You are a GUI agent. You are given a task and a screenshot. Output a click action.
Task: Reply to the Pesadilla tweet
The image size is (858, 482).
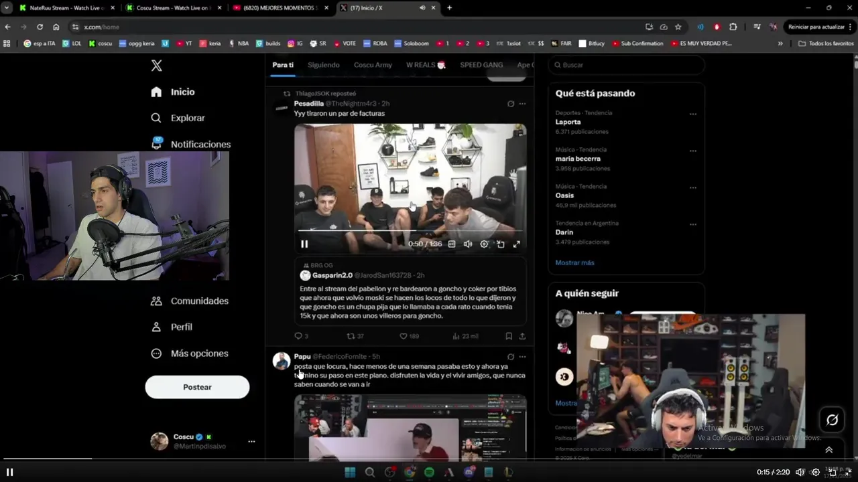pyautogui.click(x=301, y=336)
